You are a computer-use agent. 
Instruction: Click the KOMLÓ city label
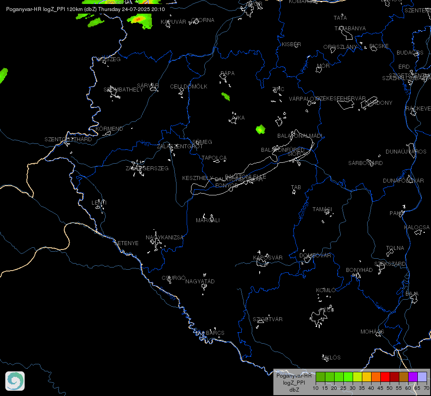click(326, 290)
